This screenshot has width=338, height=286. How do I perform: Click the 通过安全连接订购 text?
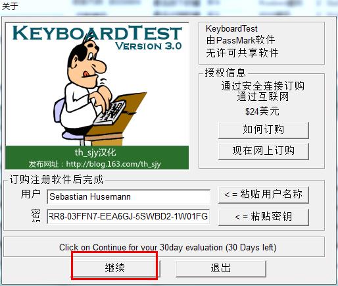[263, 86]
